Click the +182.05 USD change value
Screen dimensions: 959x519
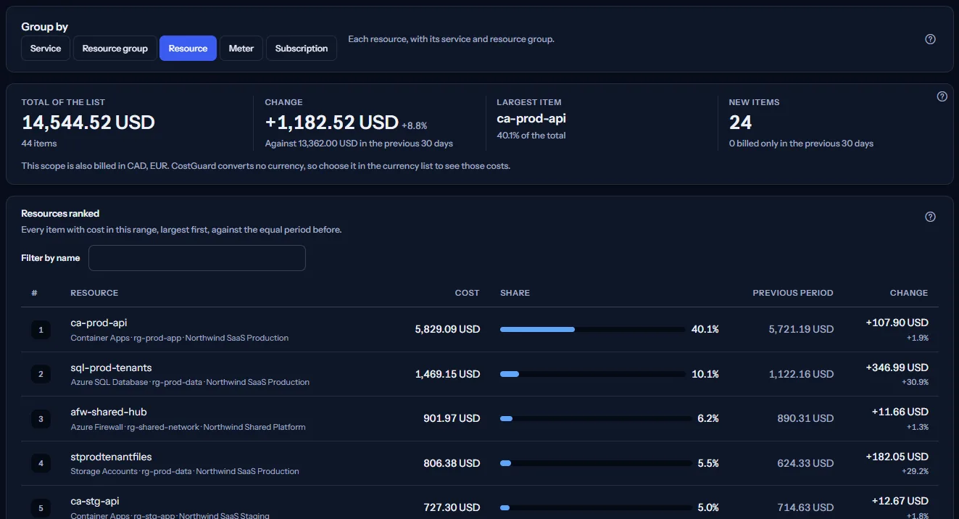click(x=897, y=457)
